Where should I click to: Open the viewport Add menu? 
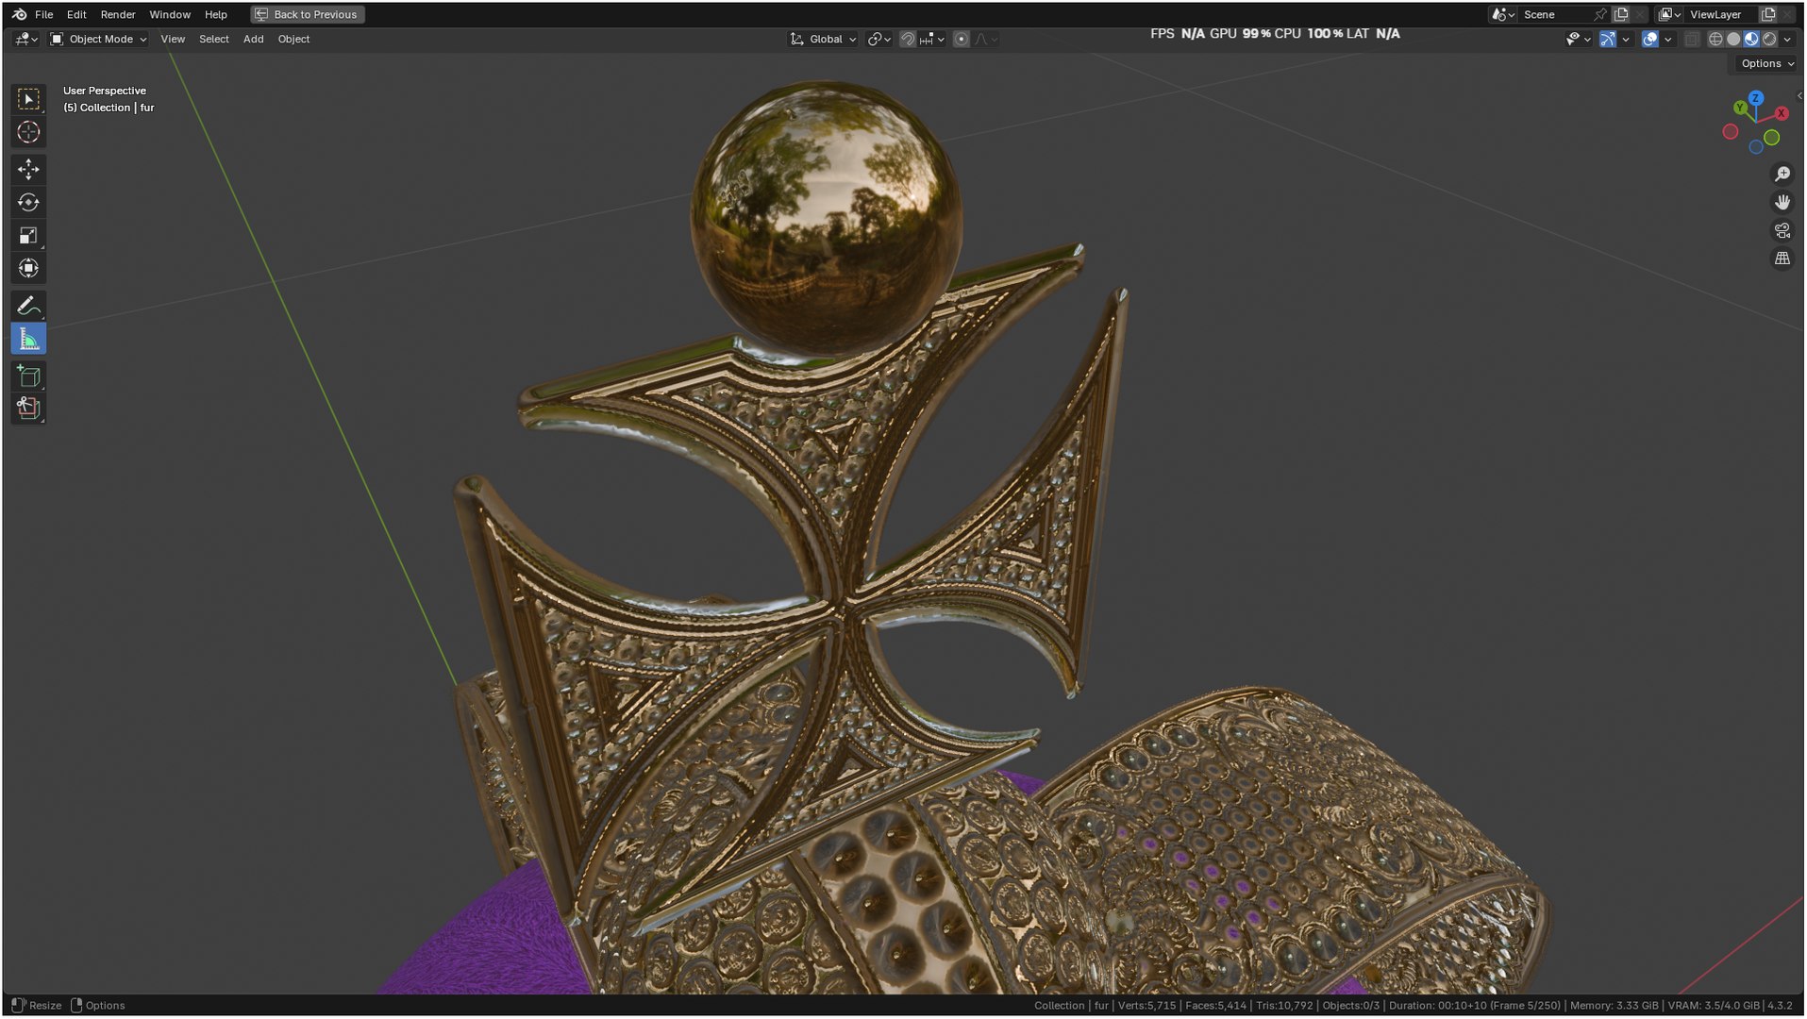253,39
